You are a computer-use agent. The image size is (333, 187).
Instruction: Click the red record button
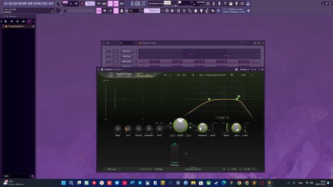pos(82,4)
